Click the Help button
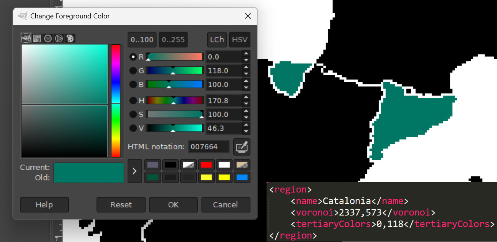The height and width of the screenshot is (242, 497). (x=44, y=205)
